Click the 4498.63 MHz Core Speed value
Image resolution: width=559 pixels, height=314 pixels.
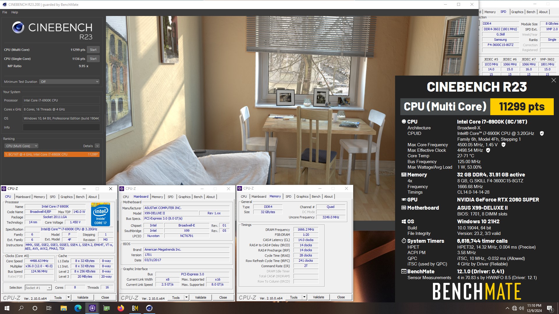point(39,261)
